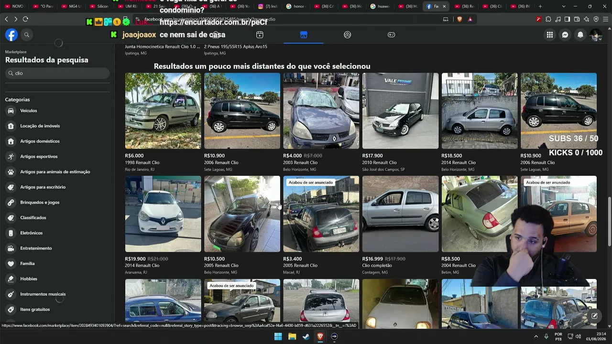Click the Marketplace search field containing 'clio'
Image resolution: width=612 pixels, height=344 pixels.
tap(57, 73)
